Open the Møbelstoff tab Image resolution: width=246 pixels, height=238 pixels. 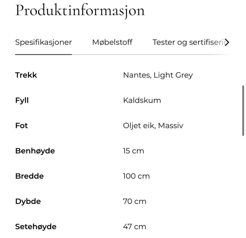[112, 42]
